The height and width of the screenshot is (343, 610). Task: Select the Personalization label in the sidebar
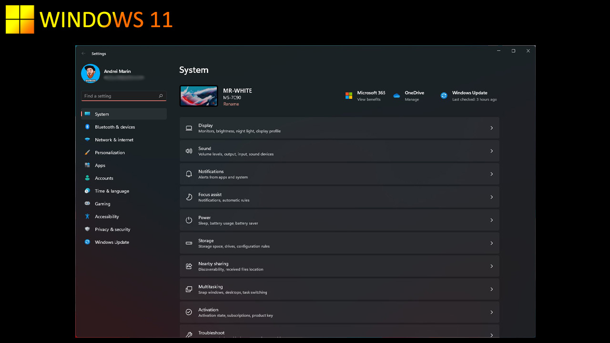(x=110, y=153)
